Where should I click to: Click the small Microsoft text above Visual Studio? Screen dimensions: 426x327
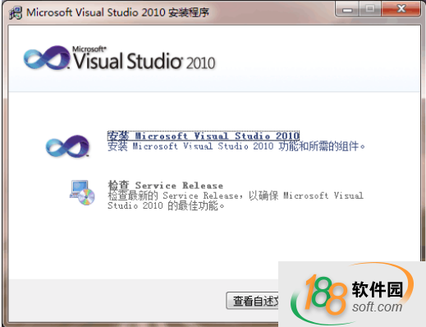pyautogui.click(x=89, y=49)
